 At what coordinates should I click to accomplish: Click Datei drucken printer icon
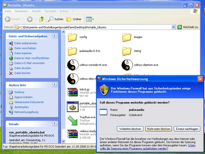[11, 68]
